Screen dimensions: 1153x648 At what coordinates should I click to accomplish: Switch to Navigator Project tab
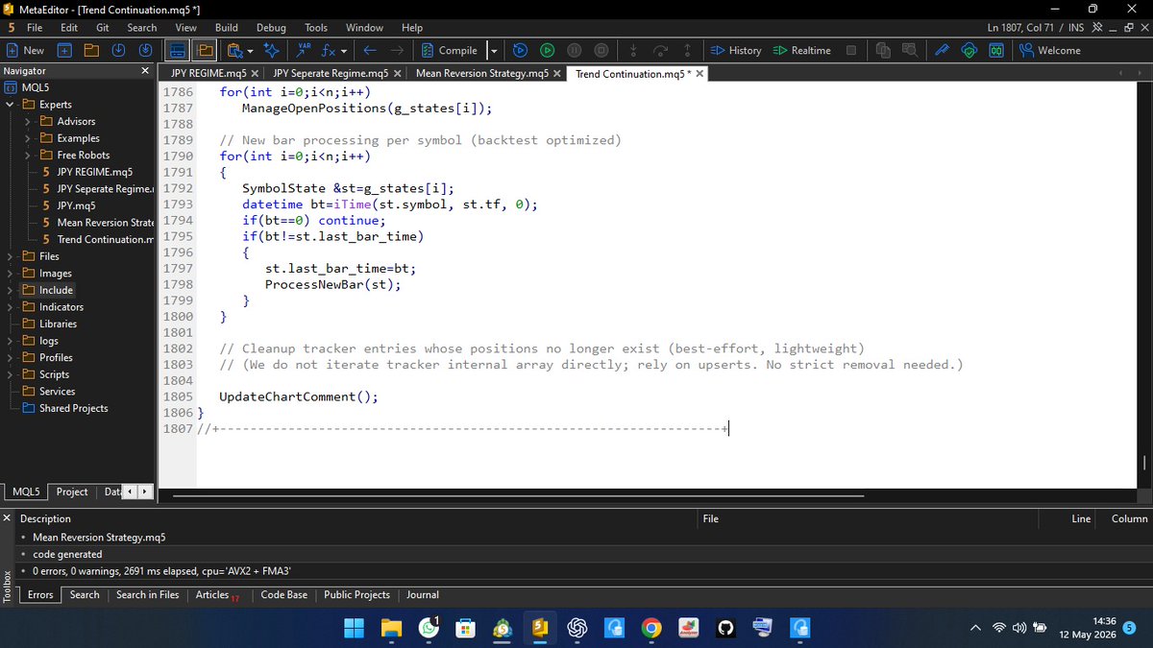(x=72, y=492)
